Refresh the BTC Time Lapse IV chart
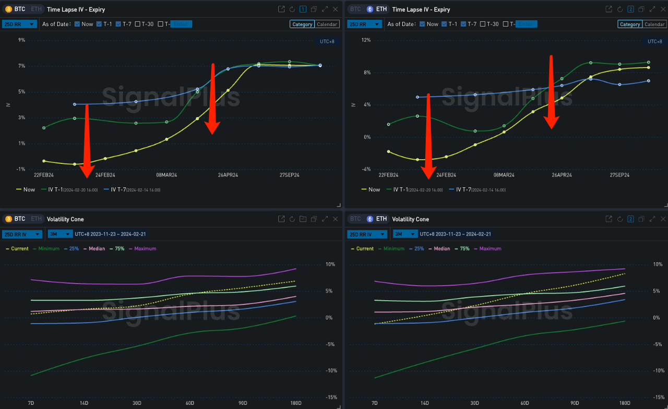This screenshot has width=668, height=409. coord(292,9)
